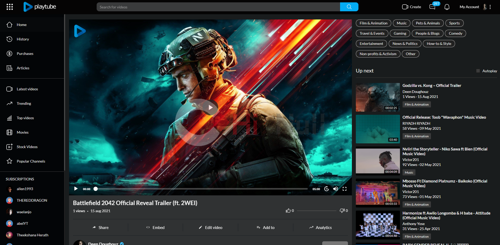Open History in sidebar
500x245 pixels.
(x=32, y=39)
